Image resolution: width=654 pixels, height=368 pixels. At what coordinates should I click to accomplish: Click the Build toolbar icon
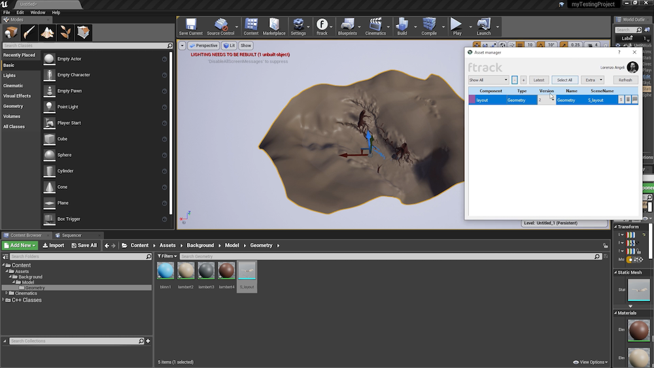[x=402, y=27]
